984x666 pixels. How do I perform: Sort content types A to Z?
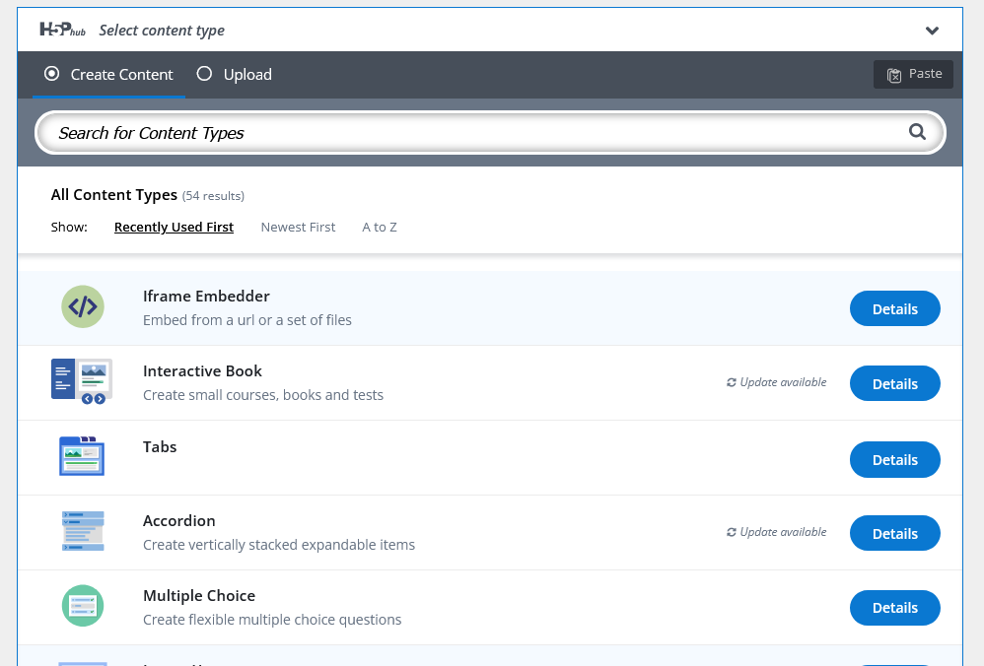380,227
